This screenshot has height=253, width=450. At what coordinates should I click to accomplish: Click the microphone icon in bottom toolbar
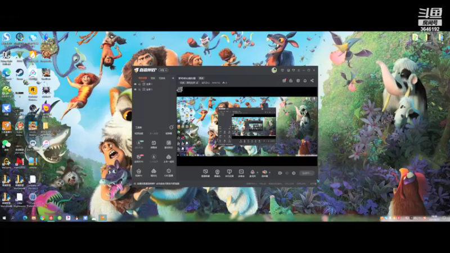click(x=252, y=173)
